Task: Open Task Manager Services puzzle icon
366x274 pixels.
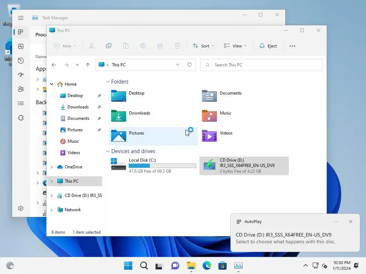Action: click(21, 118)
